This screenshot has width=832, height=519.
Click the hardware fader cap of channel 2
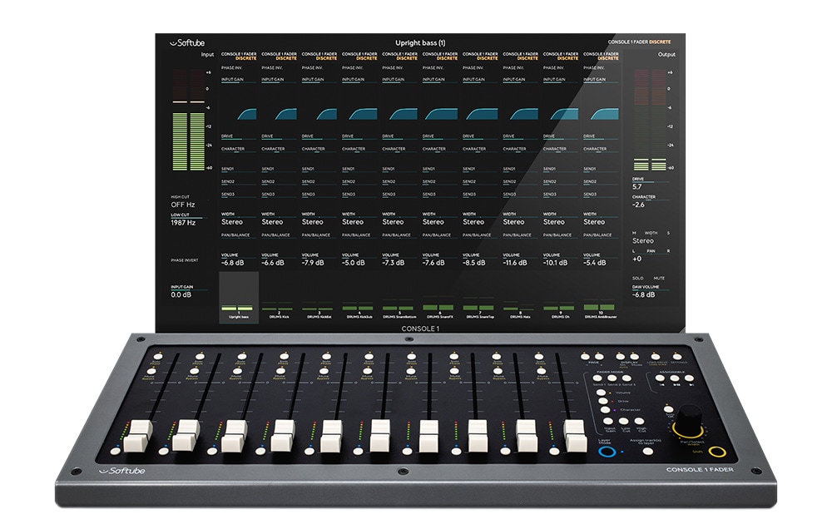(186, 435)
